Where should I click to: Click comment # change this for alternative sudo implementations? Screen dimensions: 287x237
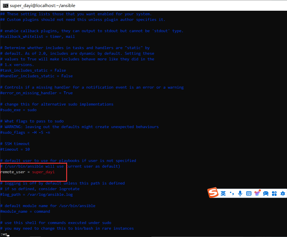(57, 104)
